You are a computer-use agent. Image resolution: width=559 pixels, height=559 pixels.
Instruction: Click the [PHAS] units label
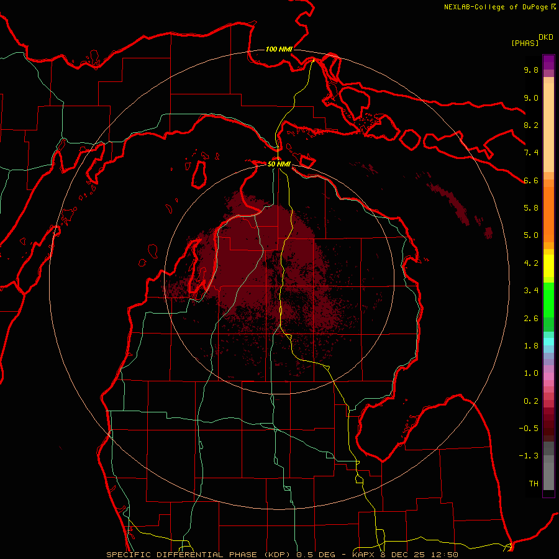point(525,43)
